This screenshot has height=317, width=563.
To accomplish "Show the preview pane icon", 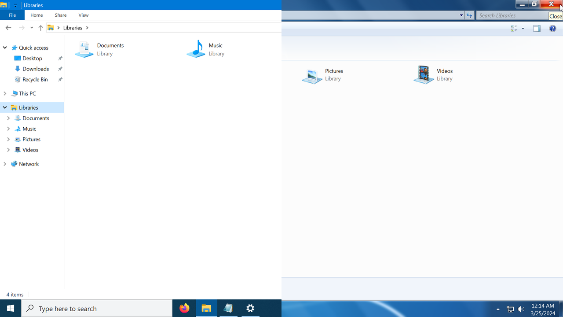I will point(537,28).
